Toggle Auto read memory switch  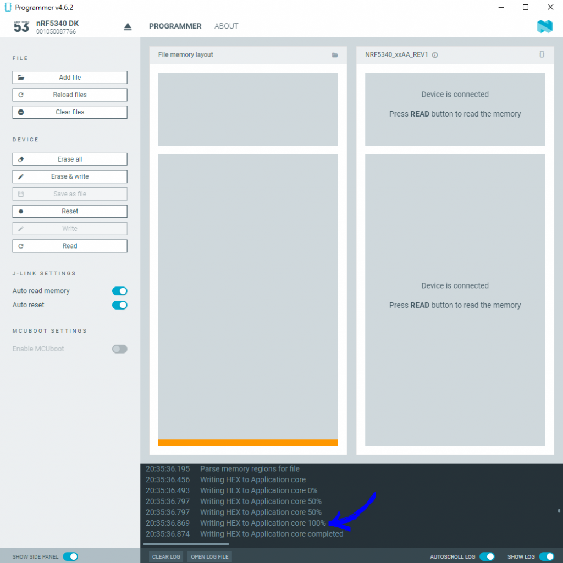(x=119, y=291)
